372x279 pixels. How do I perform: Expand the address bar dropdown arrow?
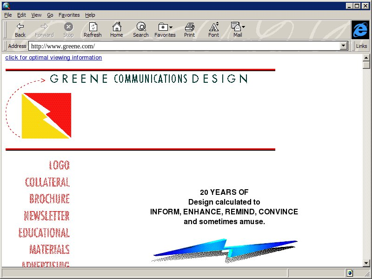pos(344,46)
